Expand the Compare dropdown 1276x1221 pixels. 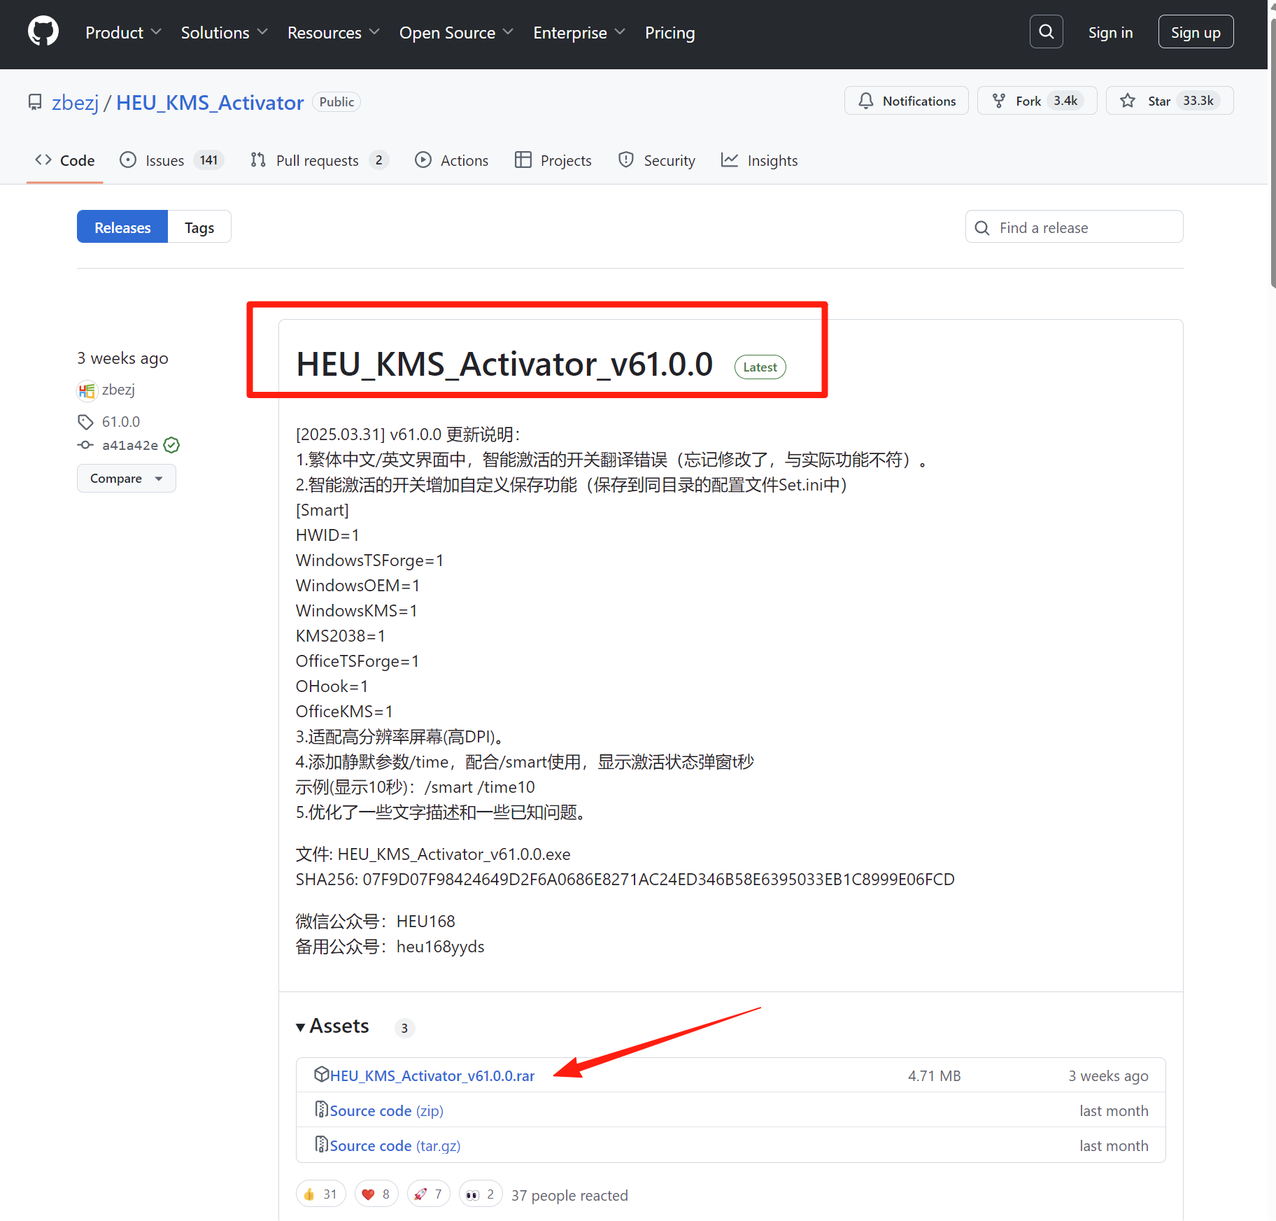pyautogui.click(x=126, y=478)
